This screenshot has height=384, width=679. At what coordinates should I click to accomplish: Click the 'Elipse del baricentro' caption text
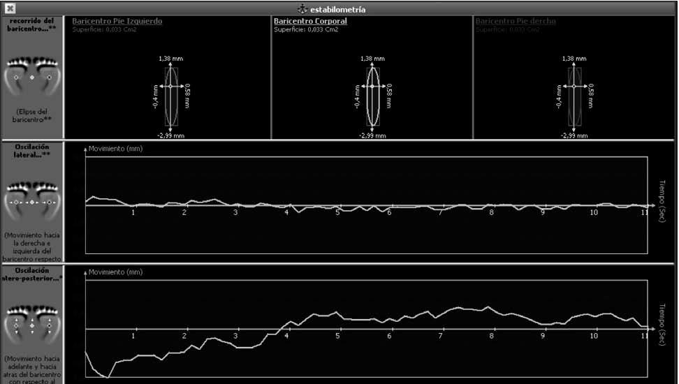coord(31,115)
